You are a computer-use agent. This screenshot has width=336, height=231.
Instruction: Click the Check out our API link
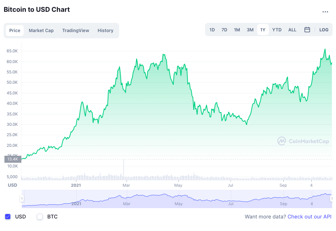tap(309, 217)
